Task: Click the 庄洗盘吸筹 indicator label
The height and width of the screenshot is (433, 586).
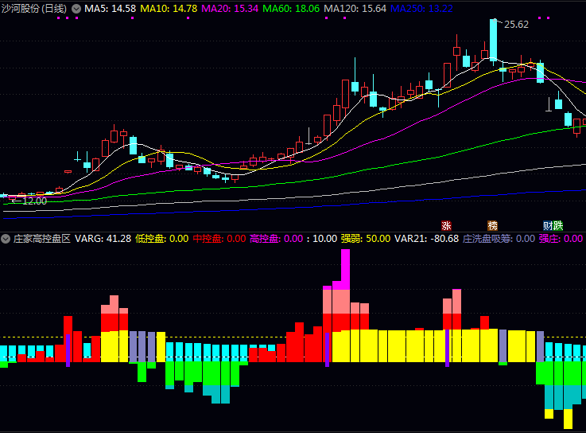Action: 488,238
